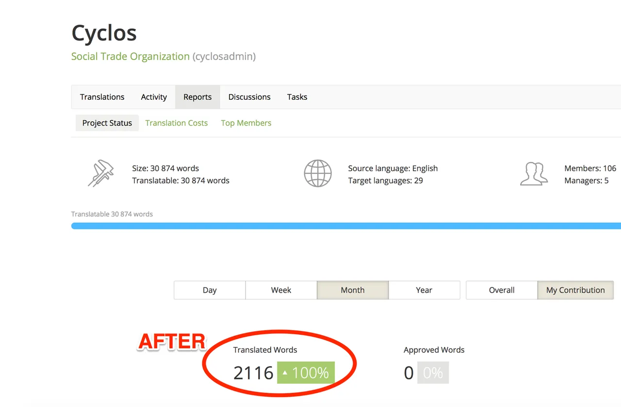Image resolution: width=621 pixels, height=407 pixels.
Task: Set time range to Day
Action: (210, 290)
